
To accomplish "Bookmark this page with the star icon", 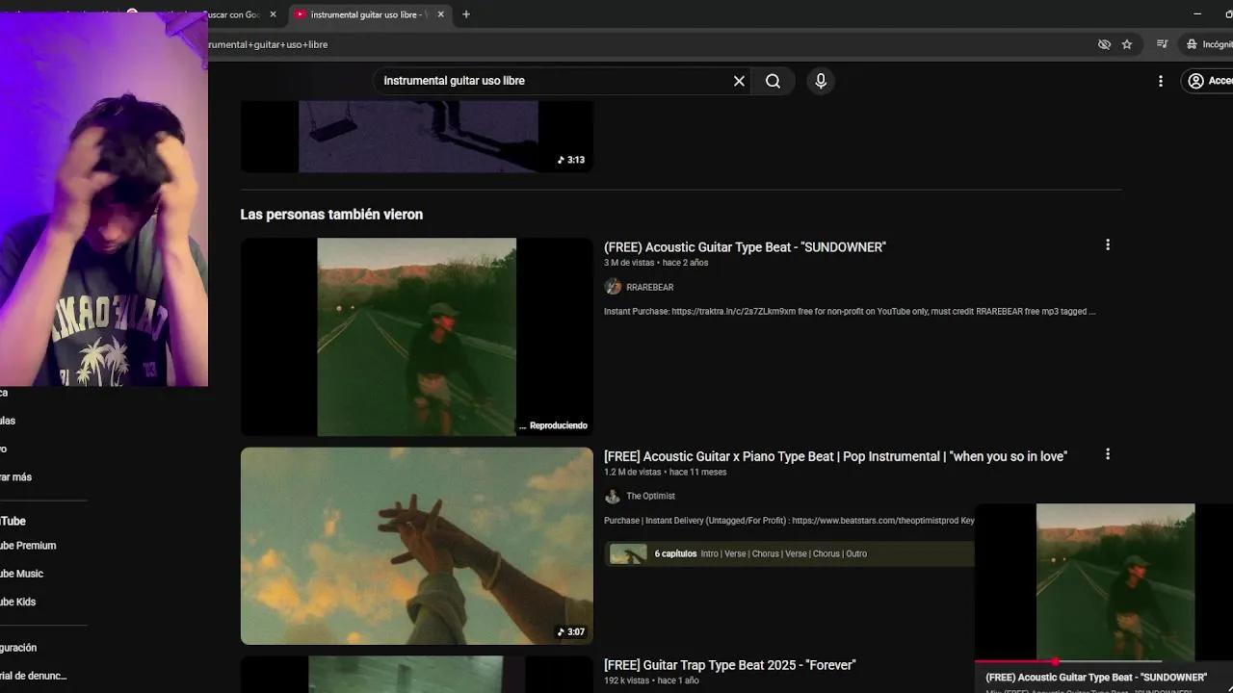I will pos(1127,44).
